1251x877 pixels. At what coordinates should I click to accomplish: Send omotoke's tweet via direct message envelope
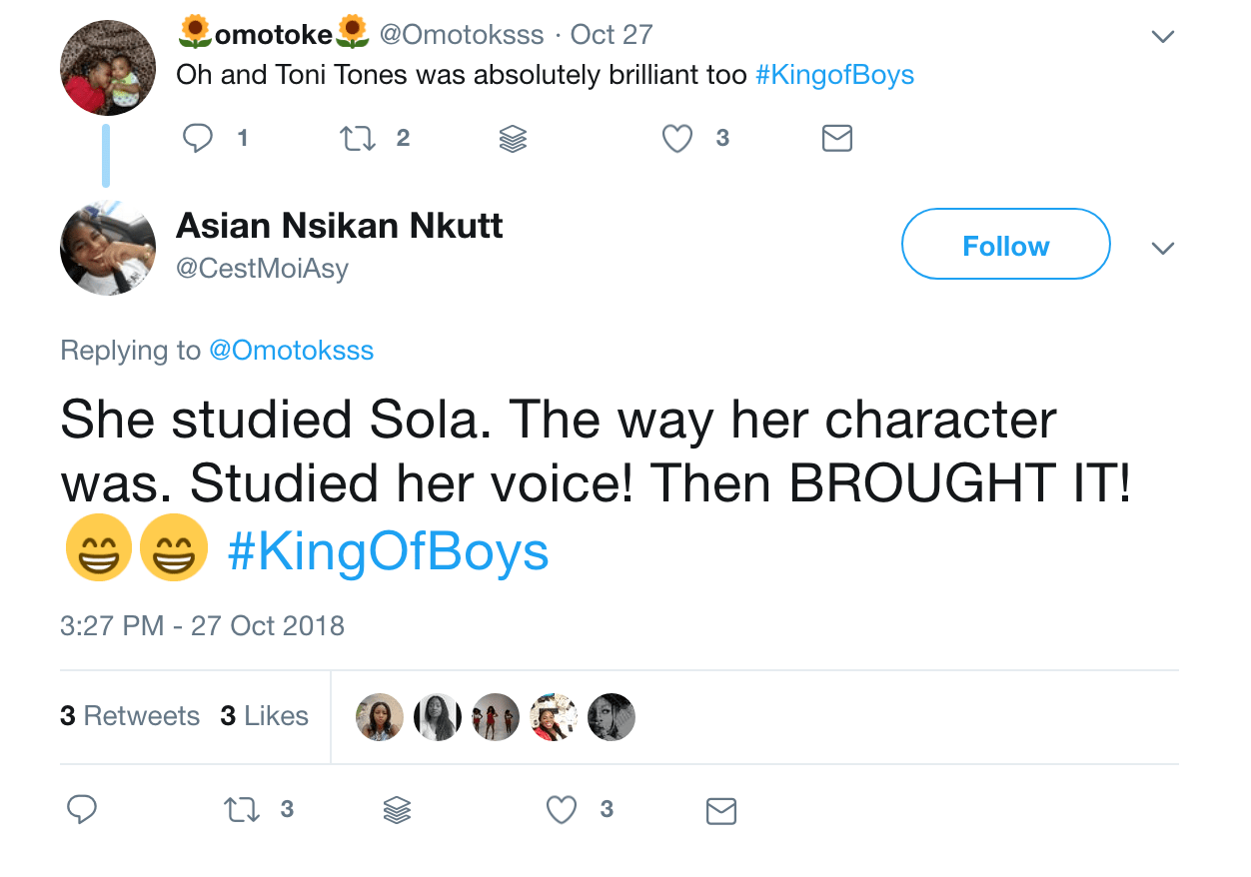pos(836,139)
